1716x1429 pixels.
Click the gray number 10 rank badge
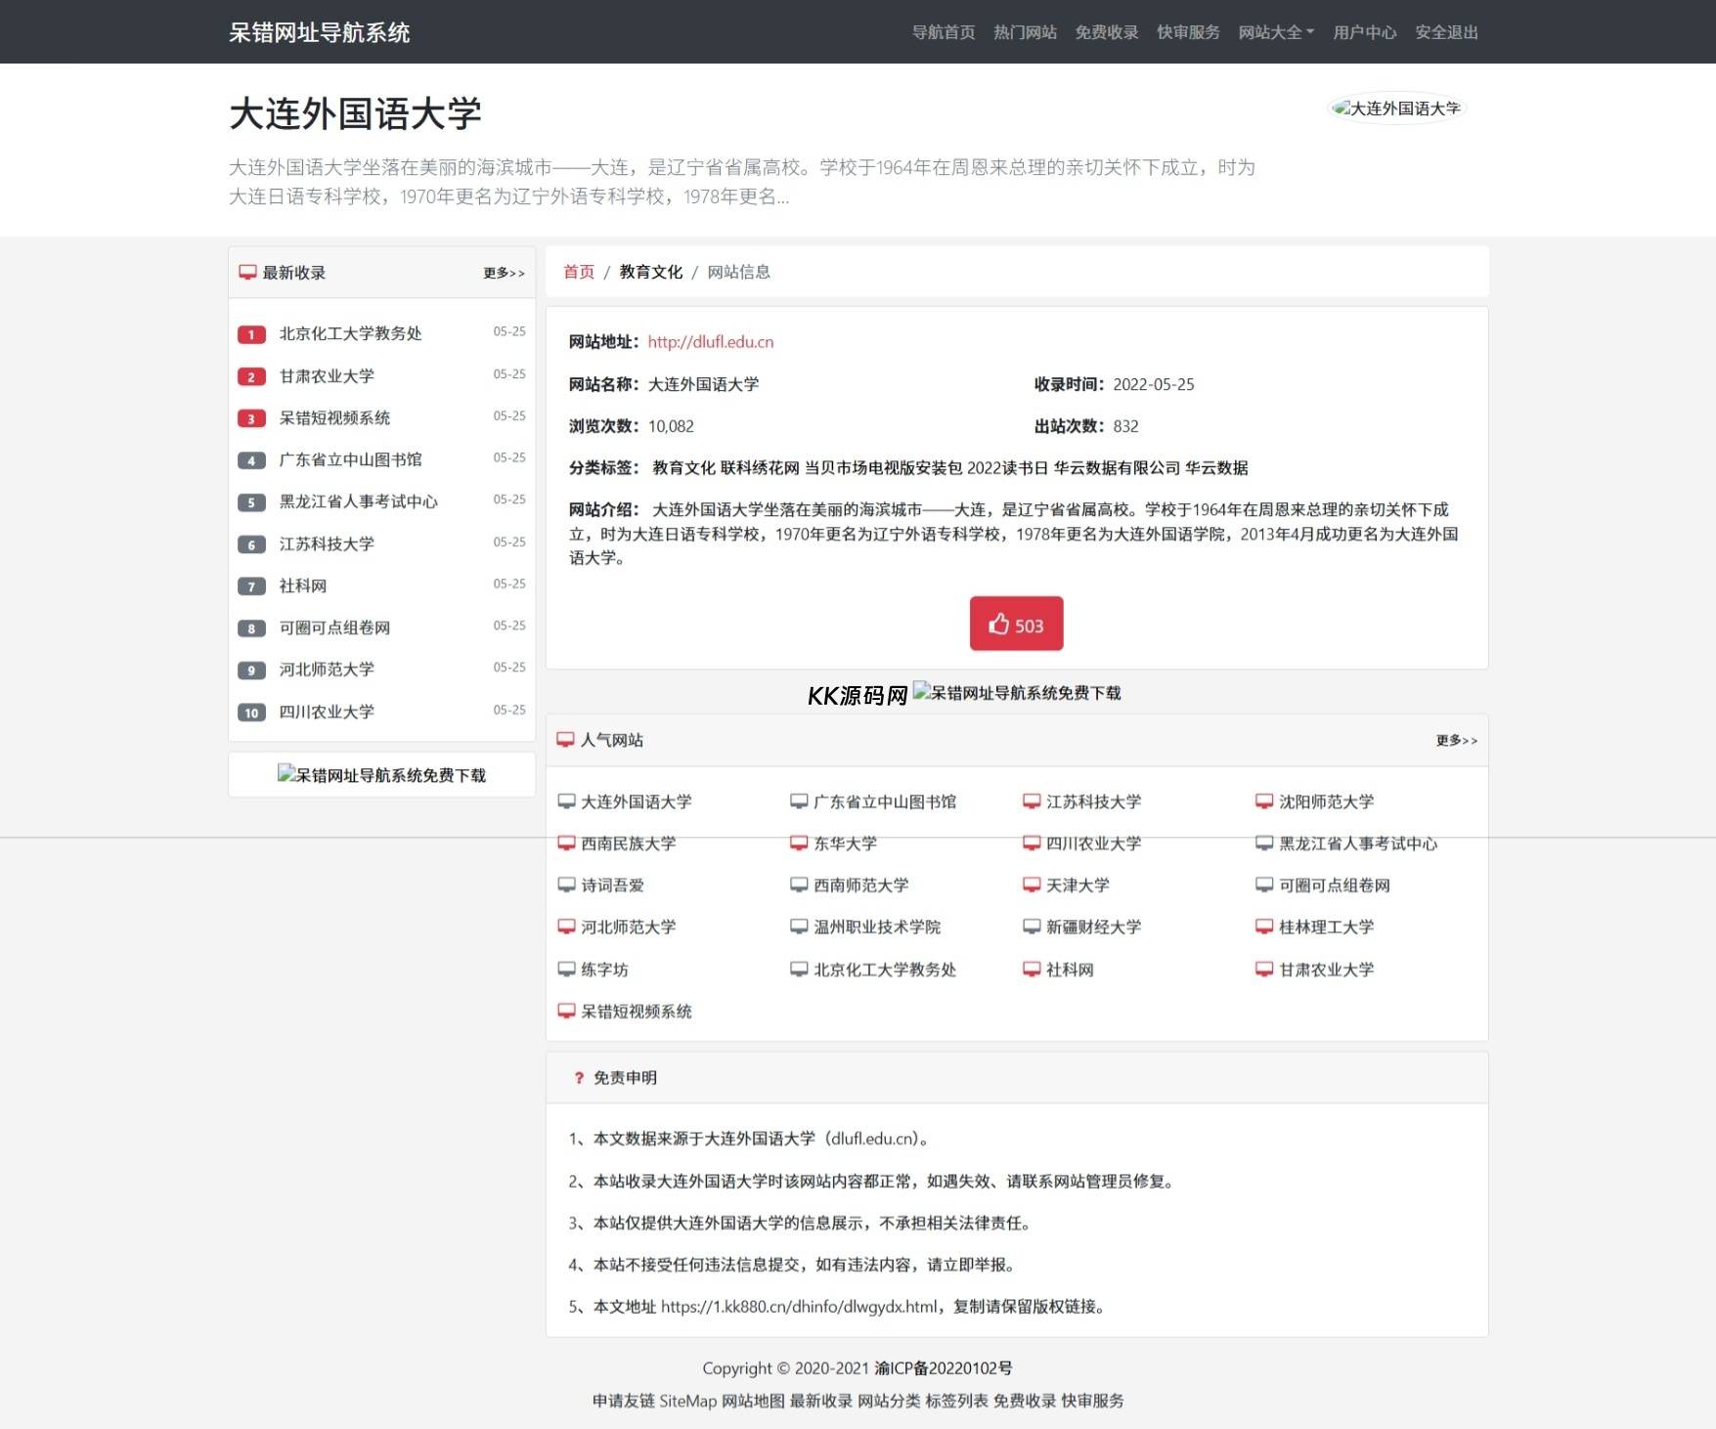(251, 713)
